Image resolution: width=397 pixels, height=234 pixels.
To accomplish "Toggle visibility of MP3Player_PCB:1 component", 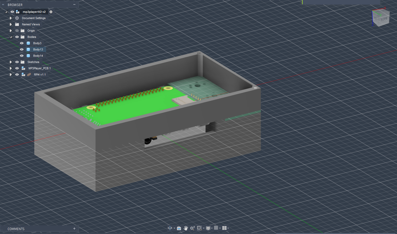I will [x=17, y=68].
